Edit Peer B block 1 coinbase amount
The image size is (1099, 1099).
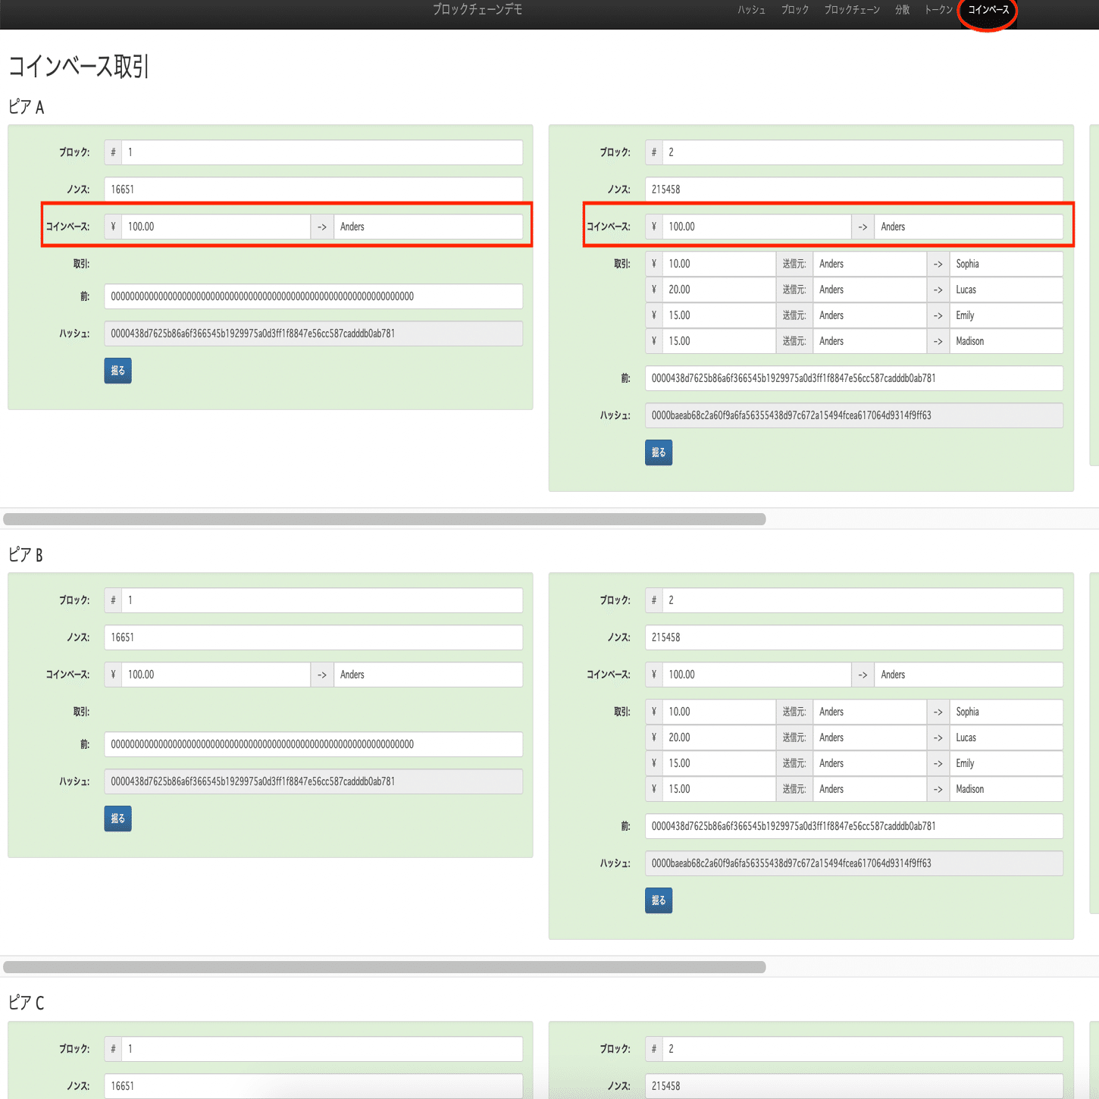tap(216, 675)
